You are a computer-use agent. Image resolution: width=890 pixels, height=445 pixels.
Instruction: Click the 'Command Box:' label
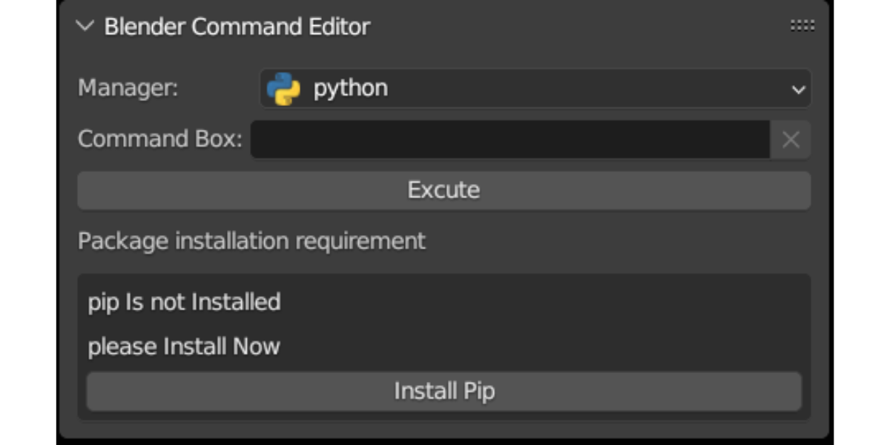tap(159, 139)
